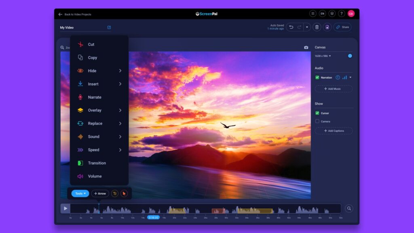This screenshot has height=233, width=414.
Task: Select the Transition tool
Action: tap(97, 163)
